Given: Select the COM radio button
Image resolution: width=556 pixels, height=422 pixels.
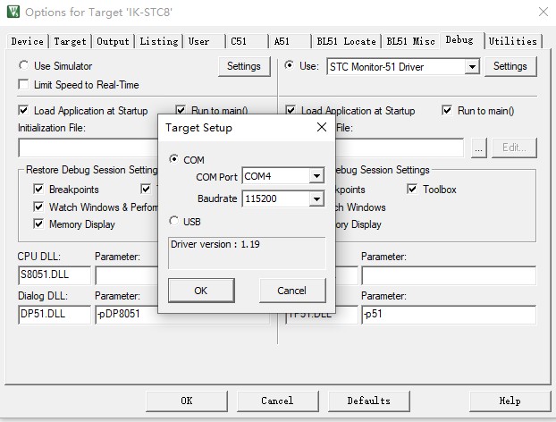Looking at the screenshot, I should pyautogui.click(x=174, y=159).
